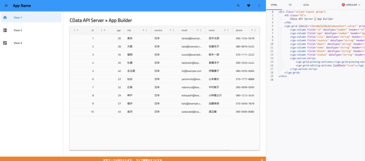This screenshot has height=161, width=365.
Task: Click the phone cell 070-1111-2222
Action: [245, 55]
